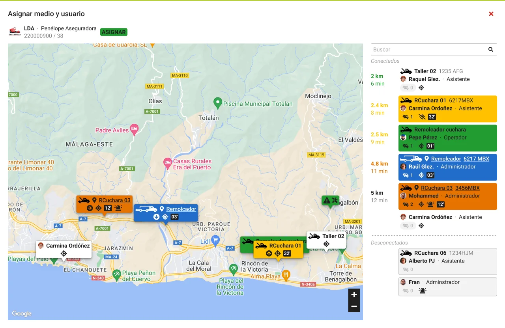Click Mohammed avatar in orange card
Viewport: 505px width, 328px height.
403,196
